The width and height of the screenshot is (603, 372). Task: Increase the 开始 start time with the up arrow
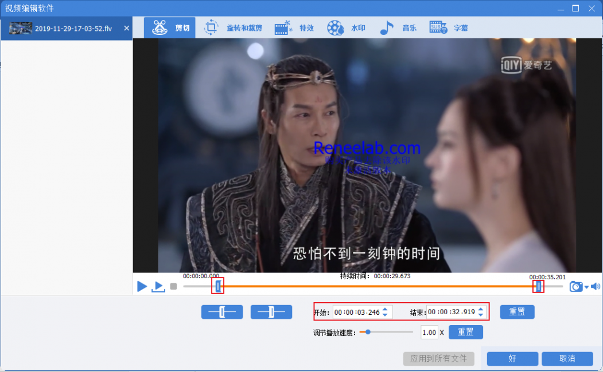[386, 309]
